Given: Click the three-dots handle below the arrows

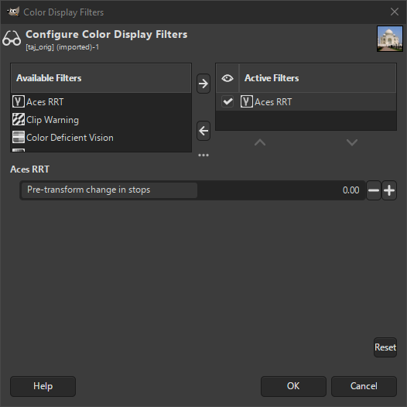Looking at the screenshot, I should pyautogui.click(x=203, y=156).
